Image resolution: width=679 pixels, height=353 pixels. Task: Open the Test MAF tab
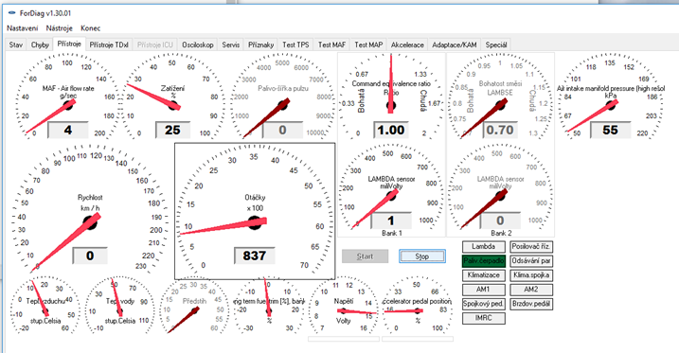click(331, 44)
